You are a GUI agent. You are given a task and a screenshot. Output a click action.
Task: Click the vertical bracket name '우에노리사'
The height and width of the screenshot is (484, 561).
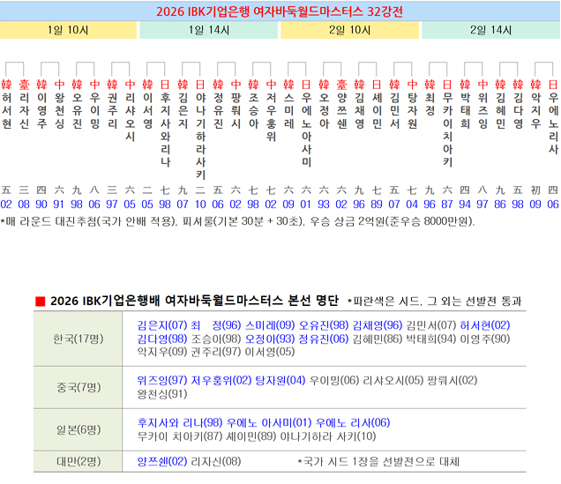pos(553,123)
